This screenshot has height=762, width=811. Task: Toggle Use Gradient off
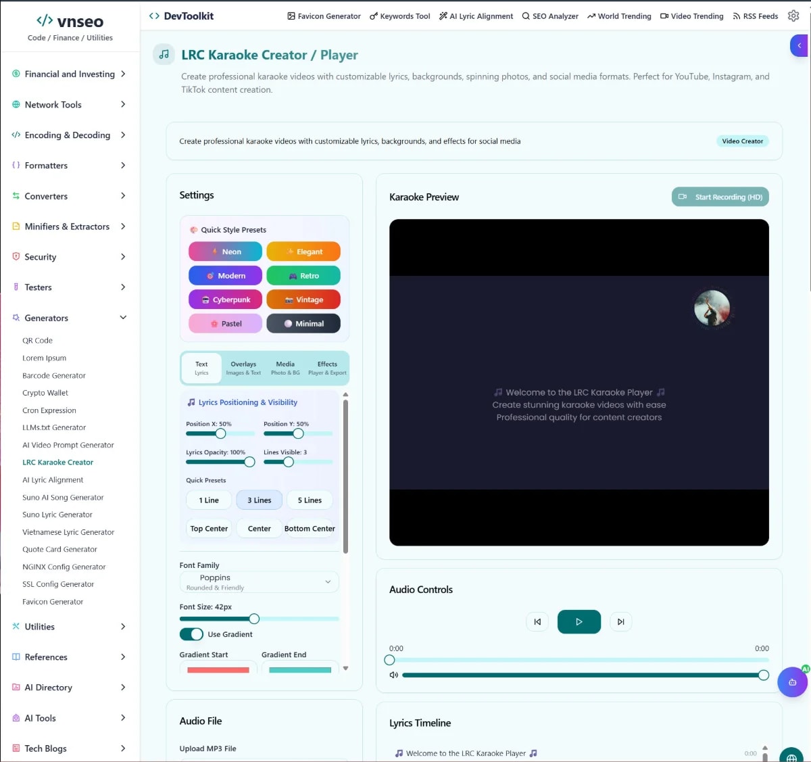[192, 634]
